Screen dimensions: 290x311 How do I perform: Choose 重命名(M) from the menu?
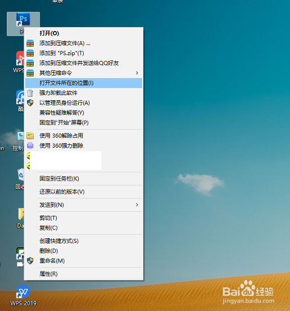point(84,261)
